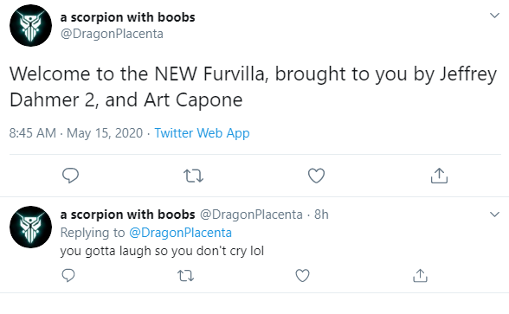Reply to the 'you gotta laugh' tweet
The image size is (509, 314).
pos(68,276)
